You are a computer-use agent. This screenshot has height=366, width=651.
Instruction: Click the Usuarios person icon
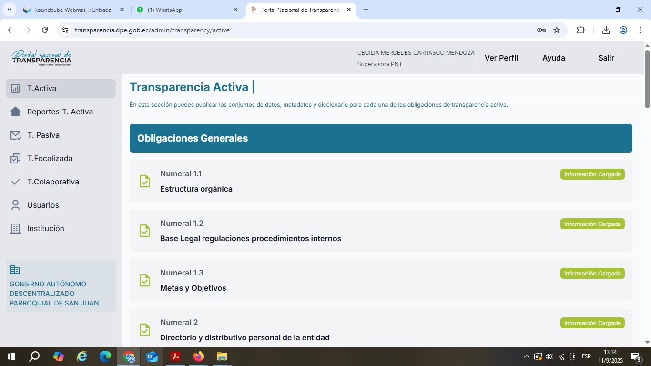point(15,205)
